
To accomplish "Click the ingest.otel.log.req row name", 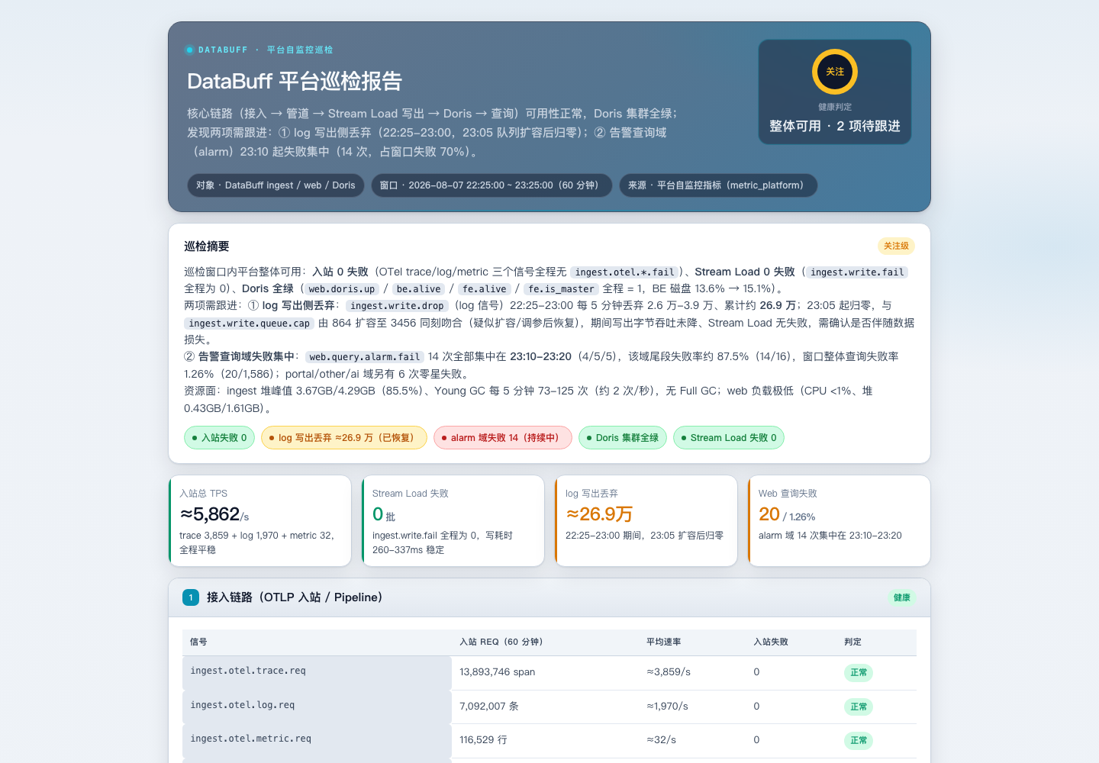I will 243,705.
